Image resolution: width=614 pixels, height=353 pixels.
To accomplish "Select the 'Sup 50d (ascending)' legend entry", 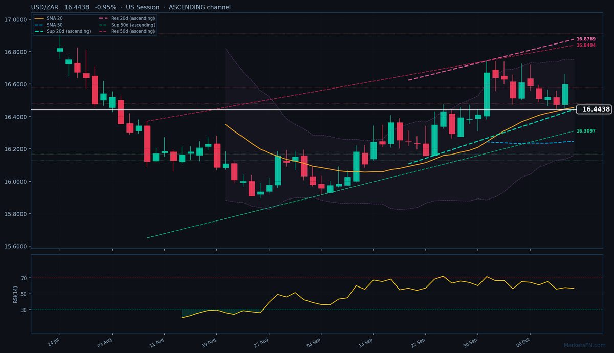I will pos(126,25).
